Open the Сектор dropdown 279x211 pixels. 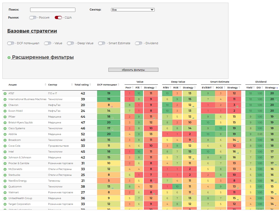[x=133, y=10]
